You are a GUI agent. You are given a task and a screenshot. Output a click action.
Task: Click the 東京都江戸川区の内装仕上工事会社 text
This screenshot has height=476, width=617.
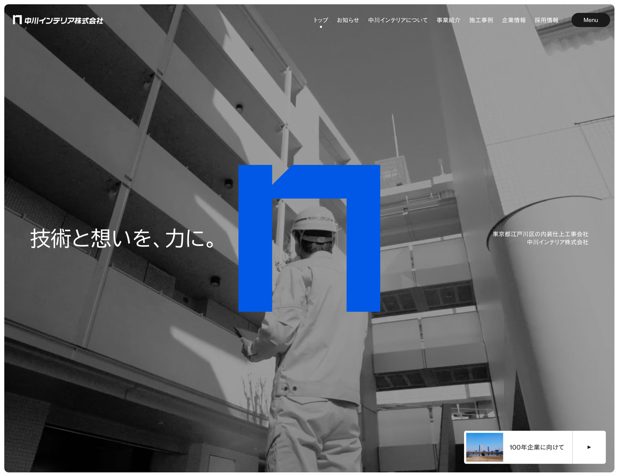pyautogui.click(x=540, y=234)
